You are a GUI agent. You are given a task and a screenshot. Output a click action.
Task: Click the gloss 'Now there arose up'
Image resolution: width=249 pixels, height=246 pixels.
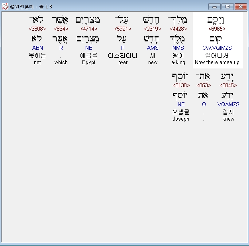pyautogui.click(x=217, y=62)
